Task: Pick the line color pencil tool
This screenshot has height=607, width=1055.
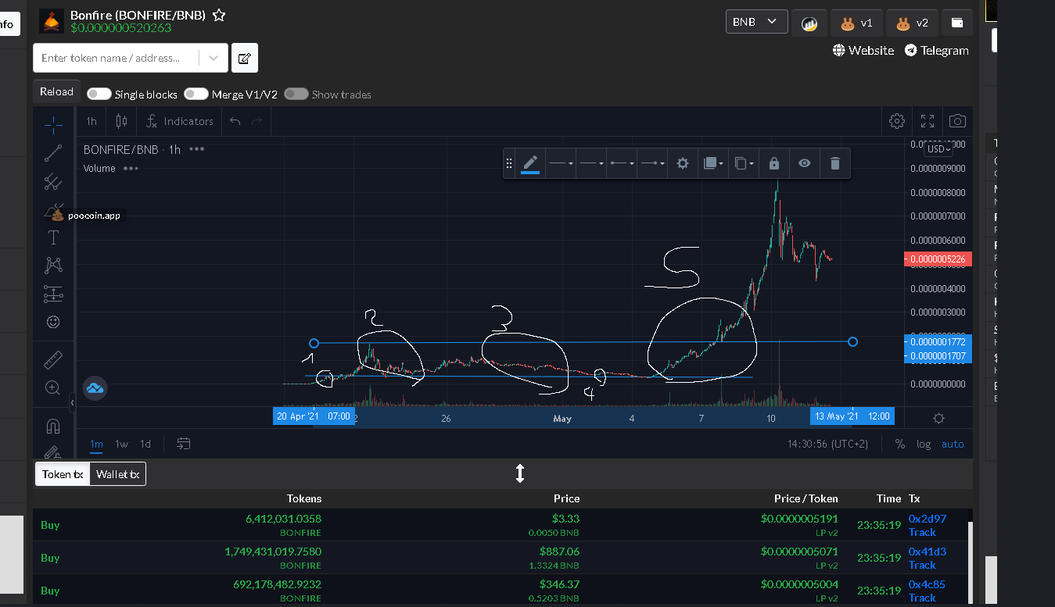Action: [x=530, y=163]
